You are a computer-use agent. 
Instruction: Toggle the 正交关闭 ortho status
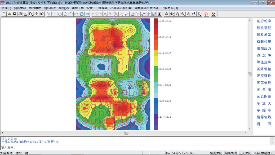coord(245,153)
